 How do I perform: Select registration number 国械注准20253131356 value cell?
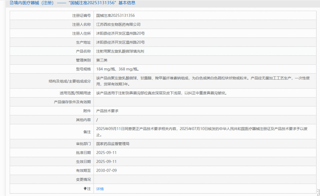[x=115, y=16]
